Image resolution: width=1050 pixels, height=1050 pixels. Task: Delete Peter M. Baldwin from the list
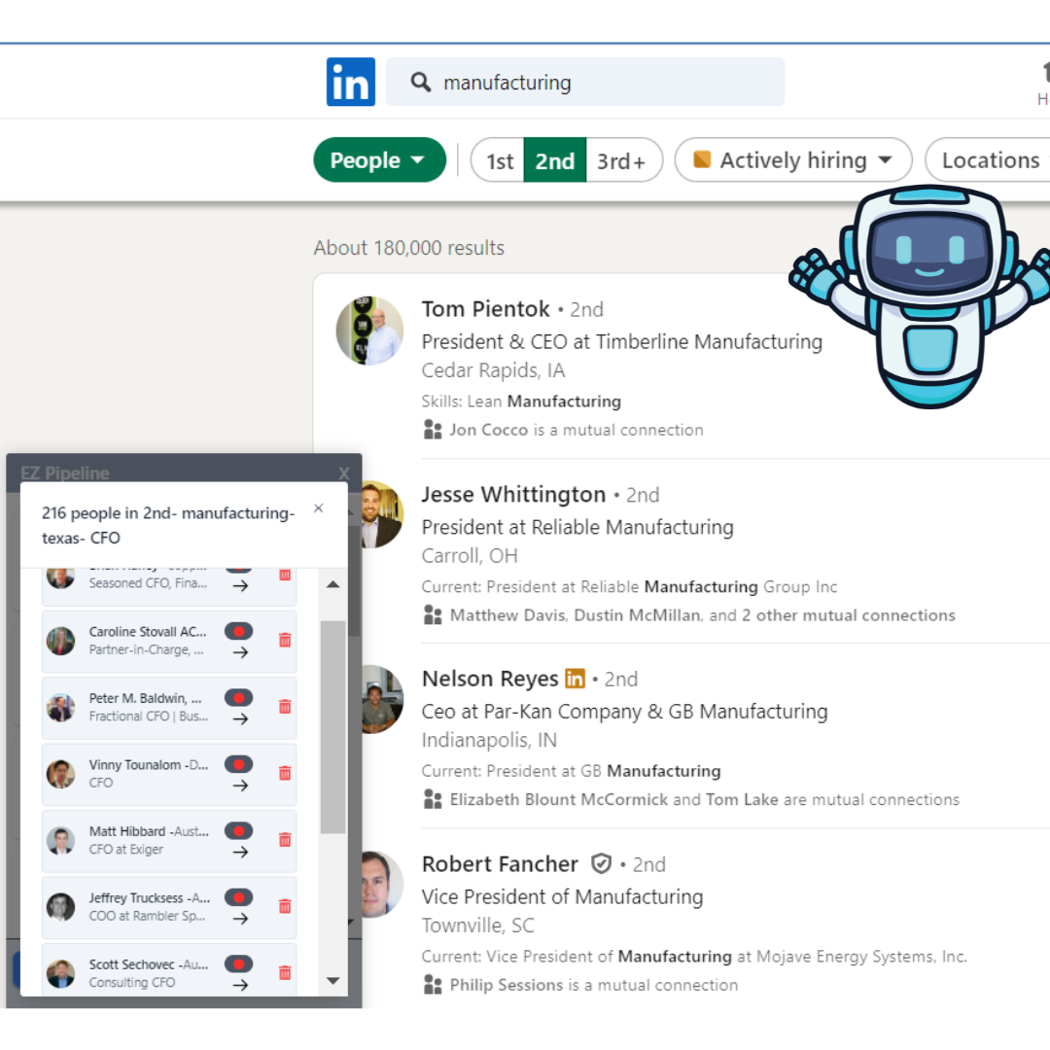(285, 707)
